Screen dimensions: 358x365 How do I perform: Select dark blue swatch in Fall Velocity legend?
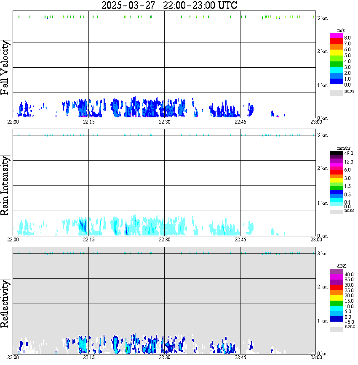click(337, 81)
